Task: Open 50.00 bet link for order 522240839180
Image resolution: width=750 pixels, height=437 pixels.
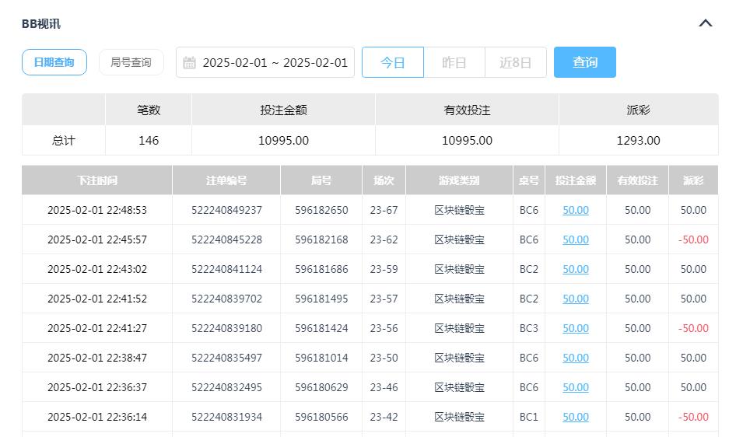Action: click(x=575, y=328)
